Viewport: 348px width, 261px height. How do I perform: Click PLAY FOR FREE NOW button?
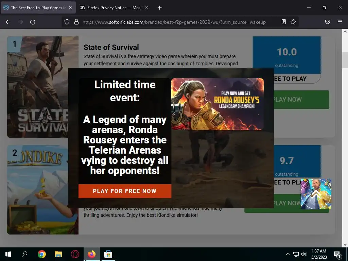pyautogui.click(x=125, y=191)
